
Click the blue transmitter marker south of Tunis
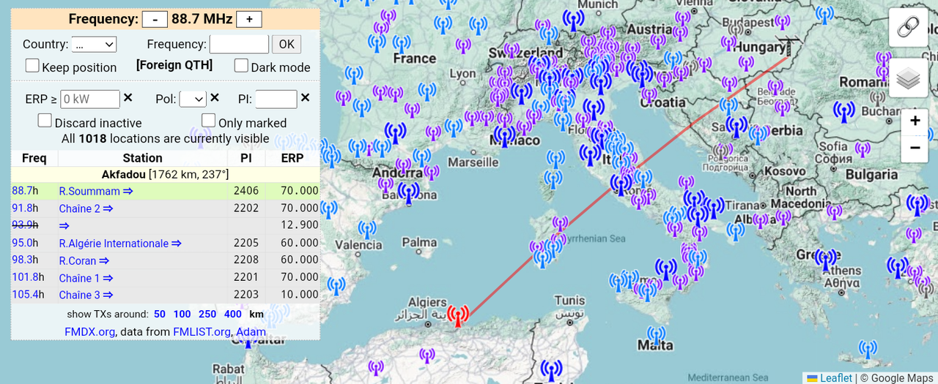point(551,370)
